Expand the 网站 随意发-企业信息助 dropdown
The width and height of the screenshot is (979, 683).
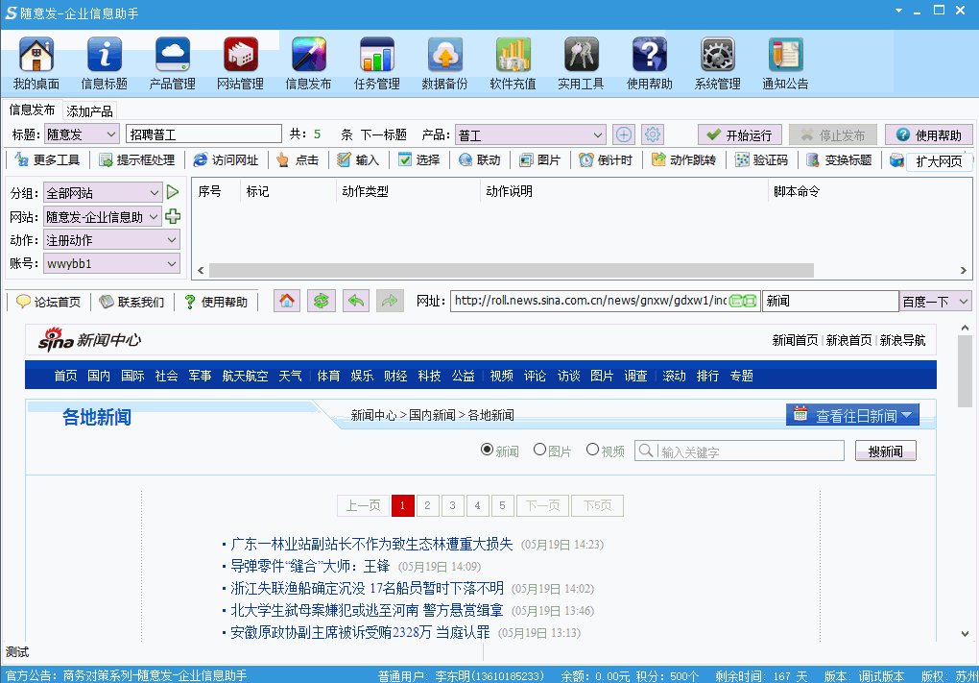click(155, 216)
